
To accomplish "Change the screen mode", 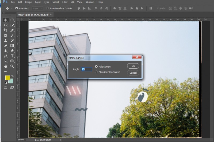I will 12,87.
